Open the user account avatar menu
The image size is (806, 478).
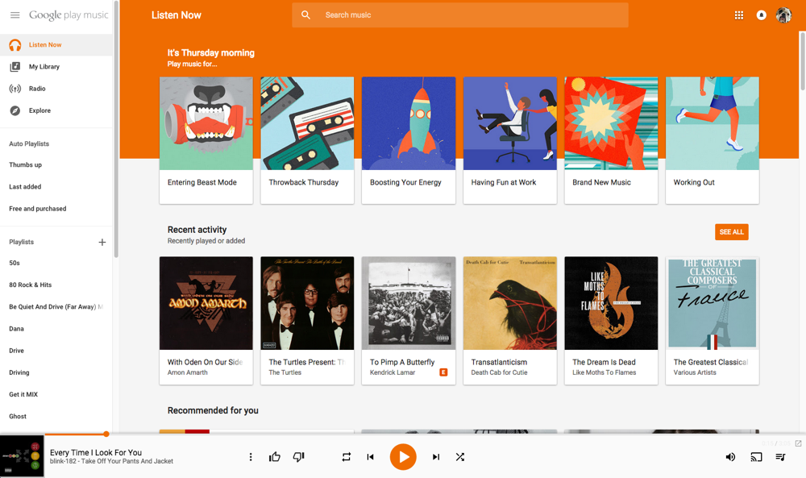(783, 15)
